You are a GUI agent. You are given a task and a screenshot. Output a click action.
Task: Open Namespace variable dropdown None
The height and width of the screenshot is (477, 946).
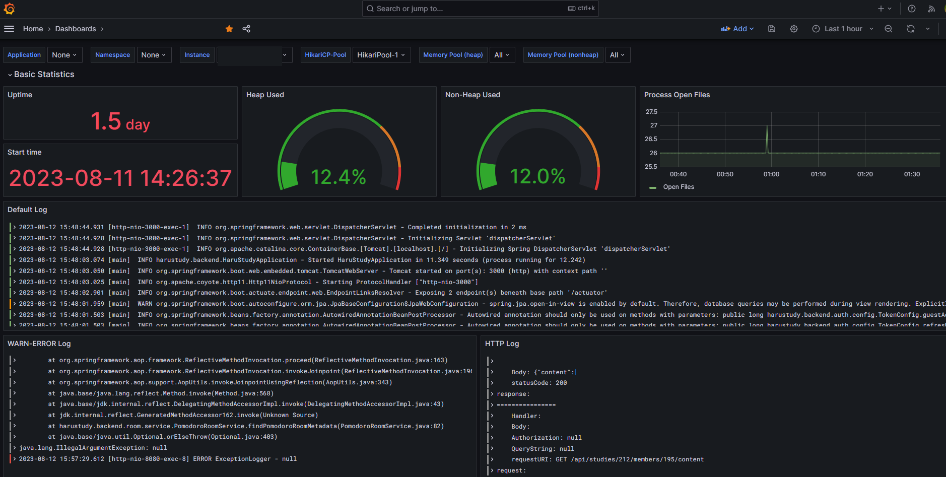(154, 55)
